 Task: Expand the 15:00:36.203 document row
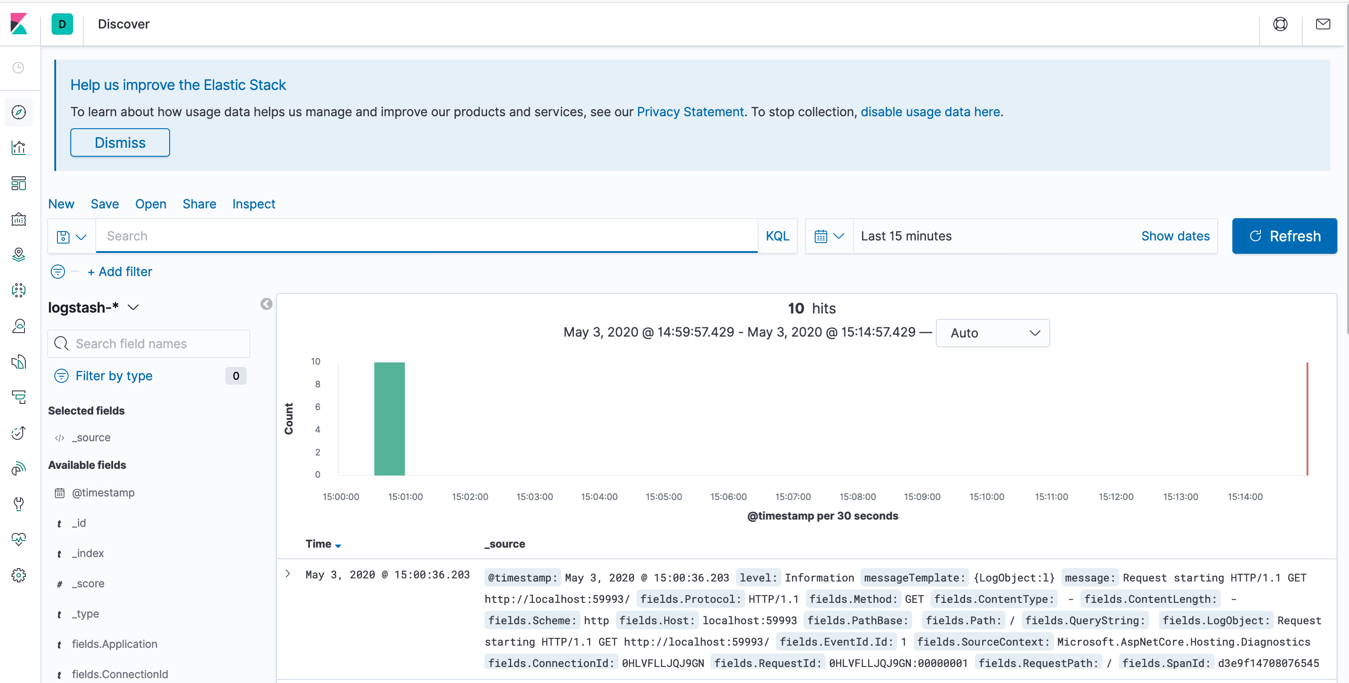[288, 573]
